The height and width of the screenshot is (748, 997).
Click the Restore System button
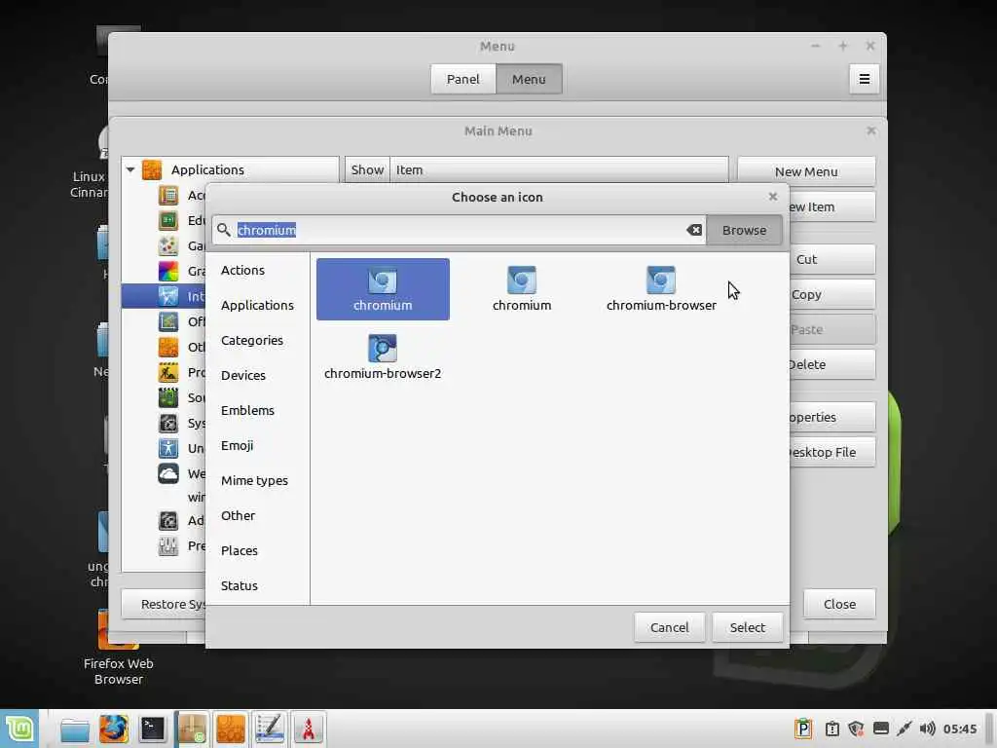point(164,604)
